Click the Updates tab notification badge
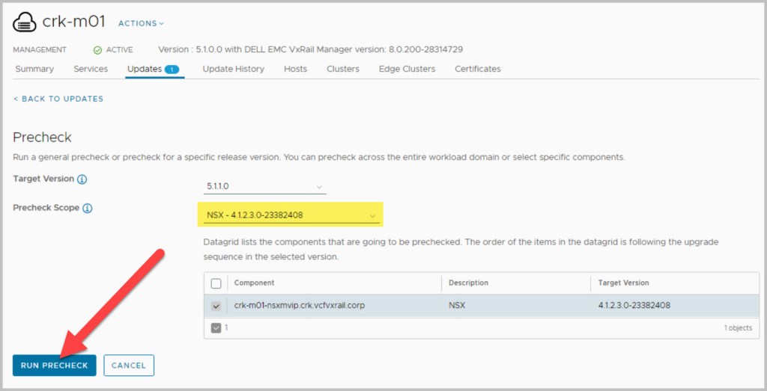 tap(172, 70)
